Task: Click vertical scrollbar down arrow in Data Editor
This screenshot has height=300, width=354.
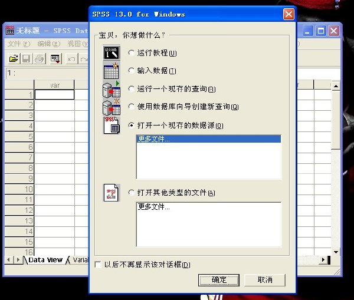Action: tap(336, 252)
